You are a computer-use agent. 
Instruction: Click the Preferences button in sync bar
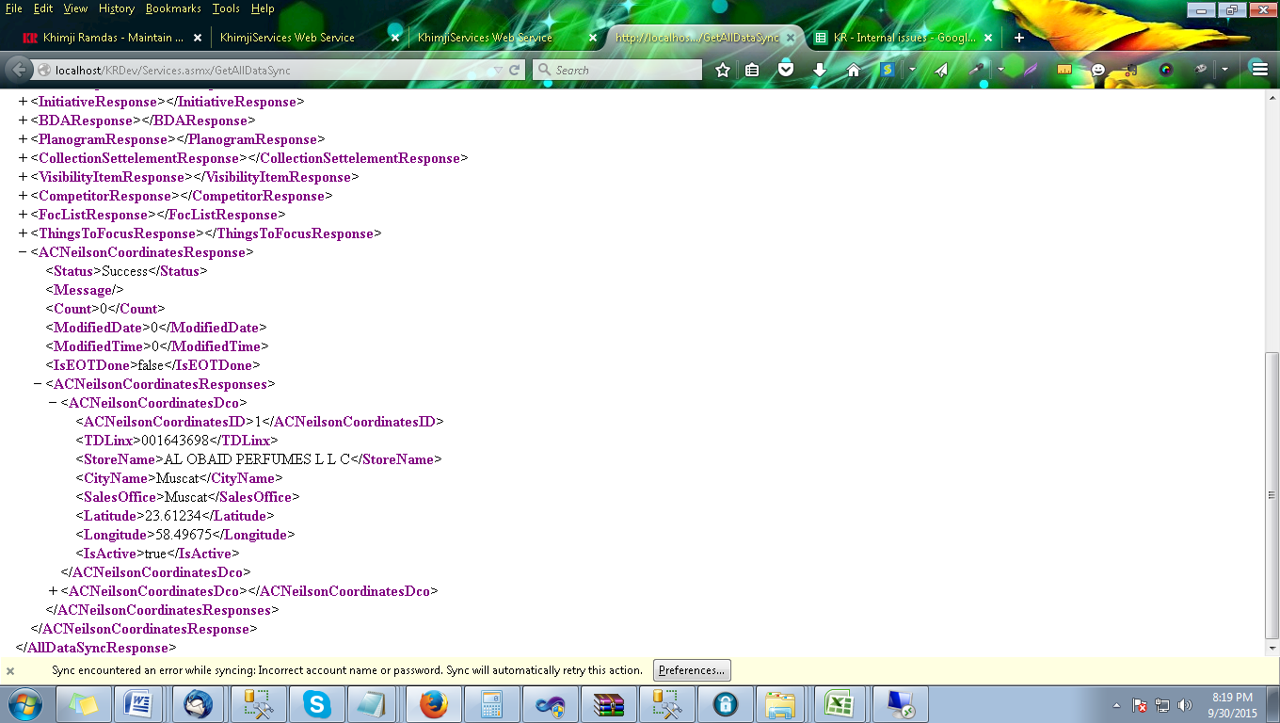692,670
